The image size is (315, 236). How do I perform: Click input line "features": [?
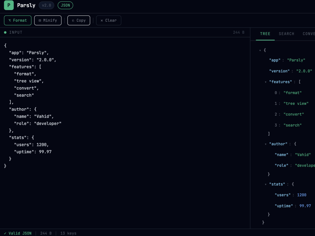(25, 67)
